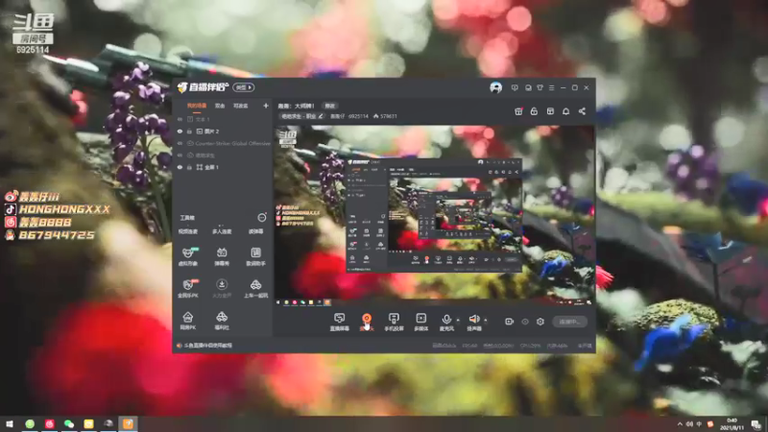This screenshot has width=768, height=432.
Task: Open mode switch pill beside 直播伴侣 logo
Action: [x=244, y=87]
